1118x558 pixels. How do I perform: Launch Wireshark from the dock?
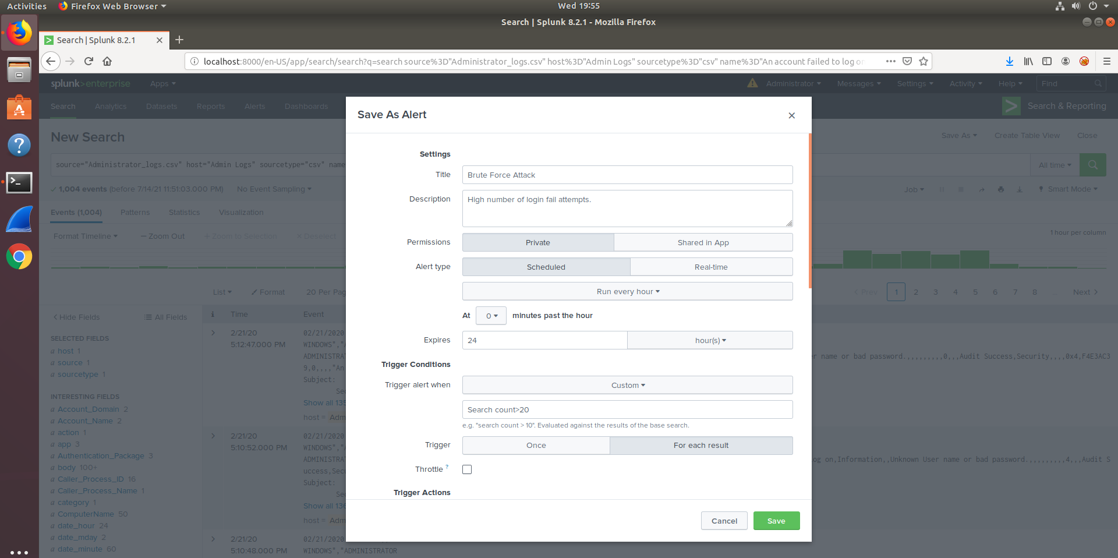(19, 220)
